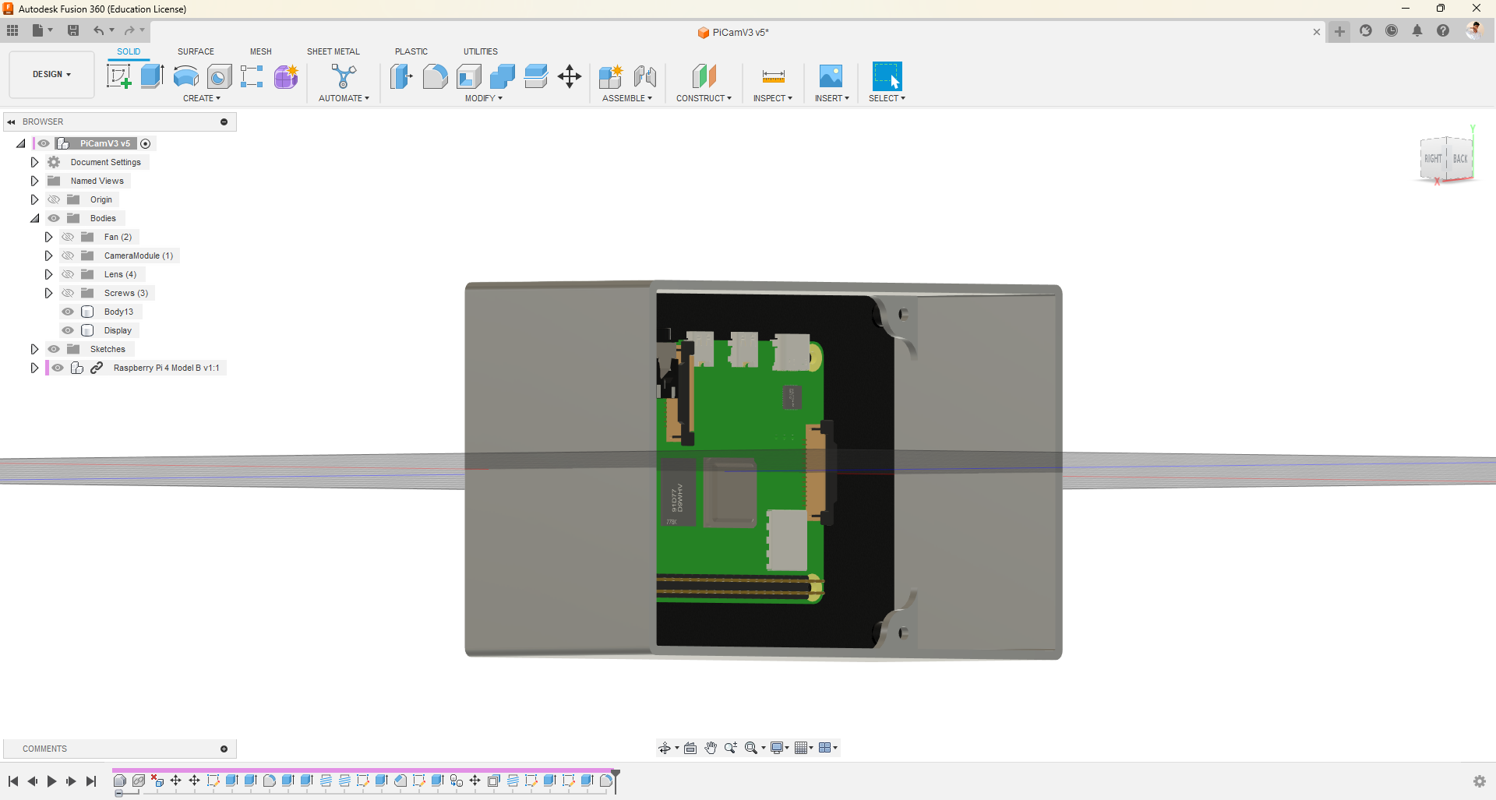Select the Create Form purple icon

[286, 76]
